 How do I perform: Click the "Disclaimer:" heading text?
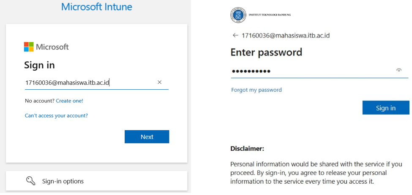[247, 149]
